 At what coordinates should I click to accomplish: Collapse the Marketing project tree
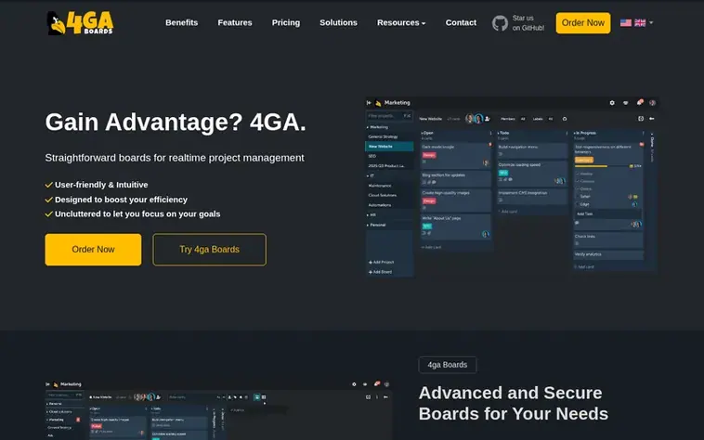pyautogui.click(x=367, y=127)
